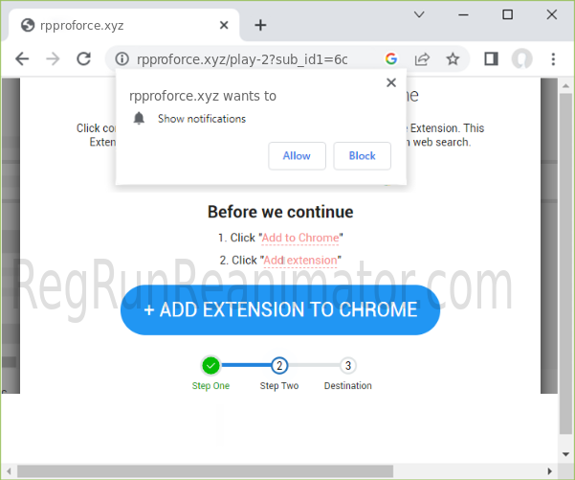This screenshot has width=575, height=480.
Task: Open the profile avatar menu
Action: point(521,58)
